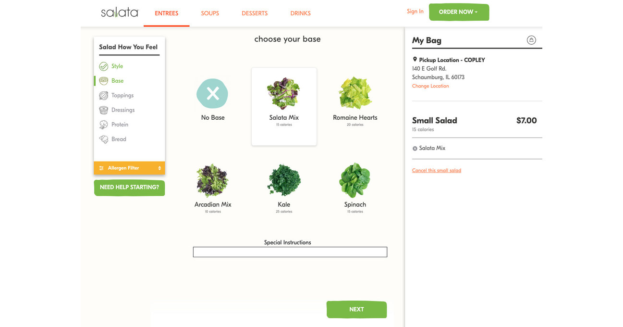Remove Salata Mix using the x icon

click(x=415, y=148)
